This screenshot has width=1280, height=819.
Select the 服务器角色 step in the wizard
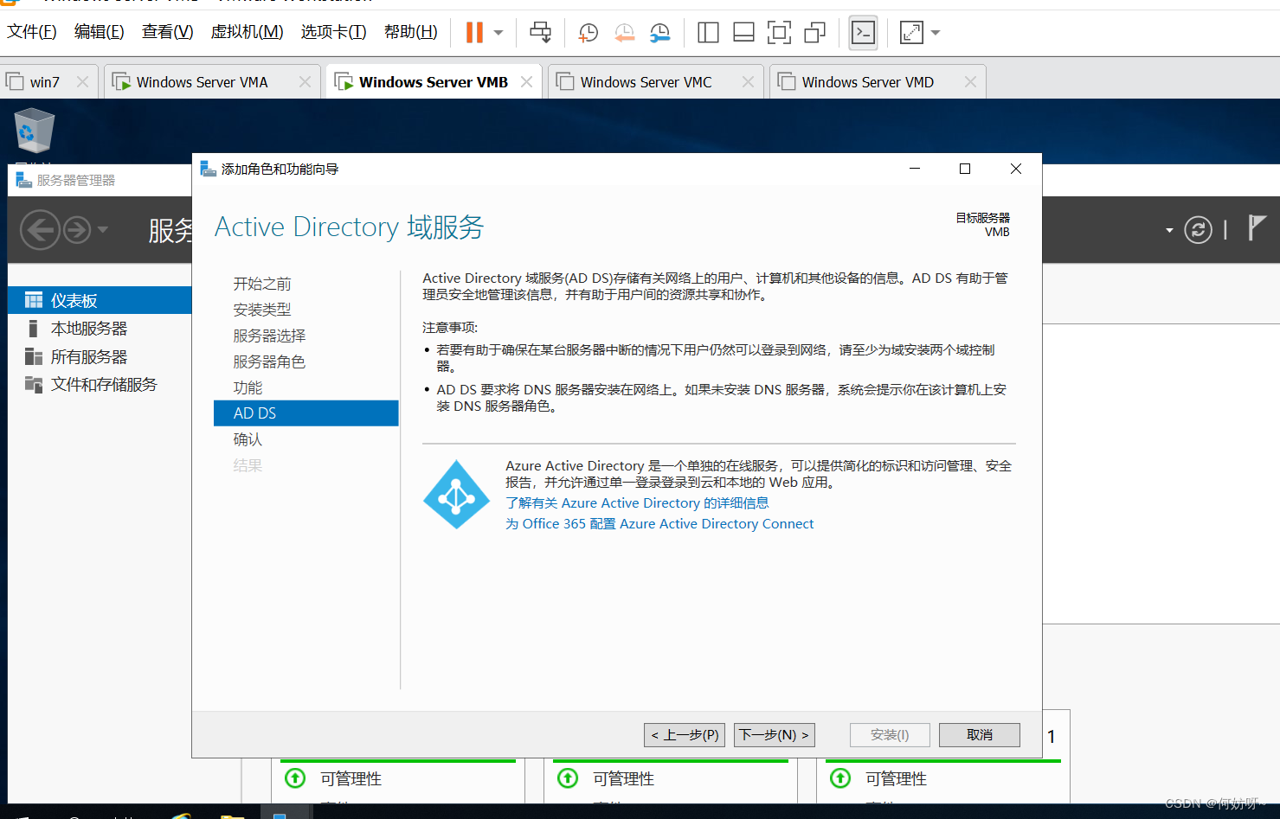tap(269, 362)
